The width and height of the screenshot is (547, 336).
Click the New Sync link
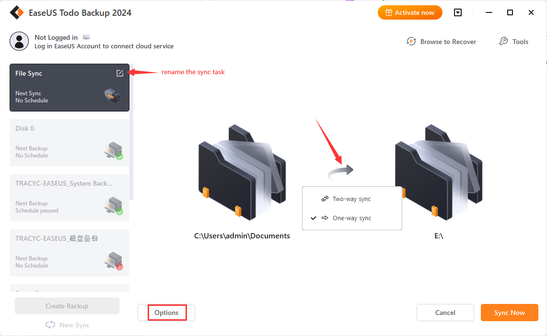(x=68, y=325)
